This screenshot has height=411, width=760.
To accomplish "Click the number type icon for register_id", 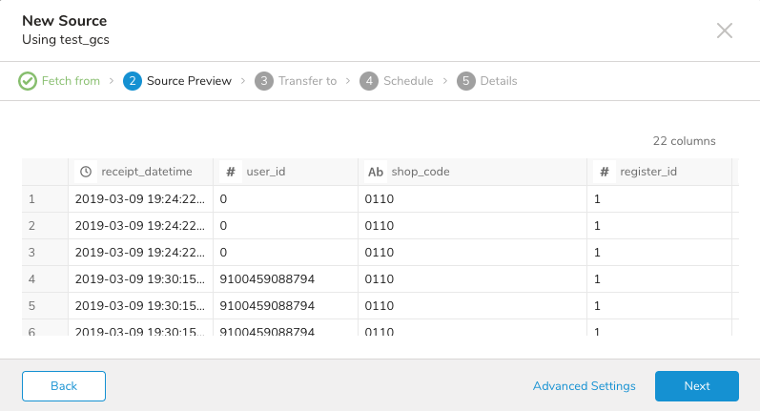I will [605, 172].
